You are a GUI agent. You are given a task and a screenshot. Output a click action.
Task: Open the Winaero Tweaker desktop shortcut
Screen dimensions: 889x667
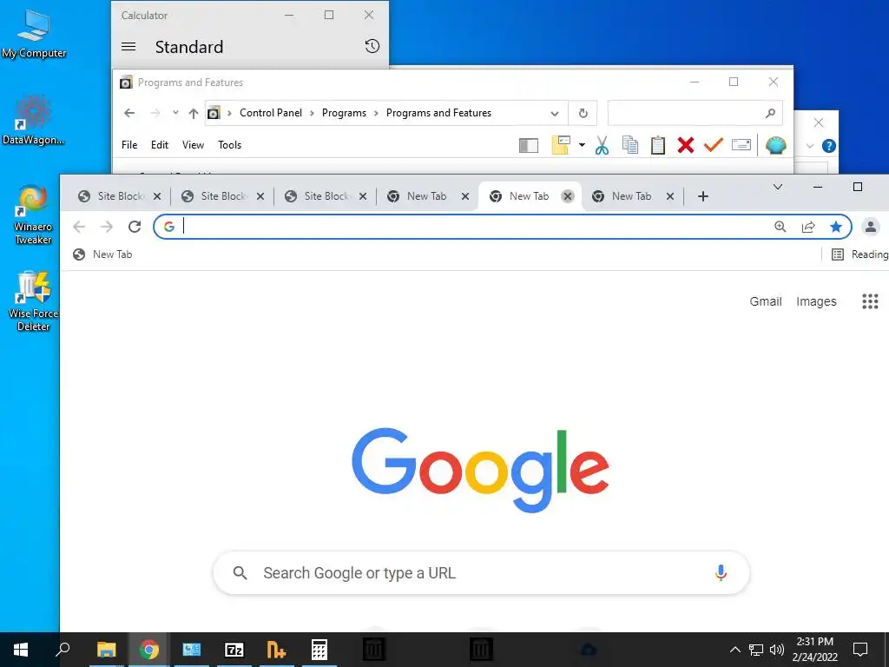tap(33, 215)
